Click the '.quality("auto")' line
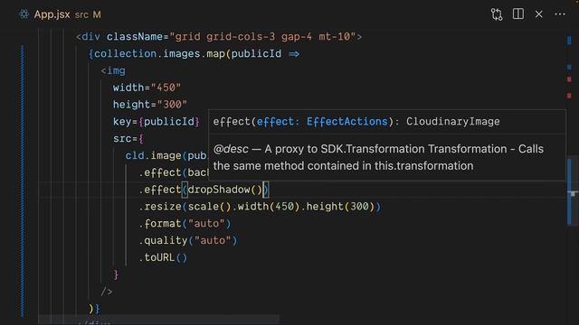Screen dimensions: 579x325 188,240
